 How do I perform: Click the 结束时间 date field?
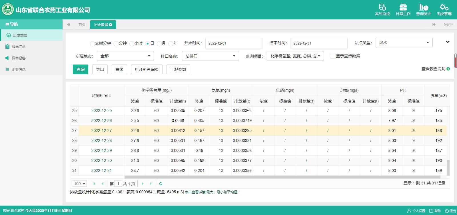[x=319, y=43]
